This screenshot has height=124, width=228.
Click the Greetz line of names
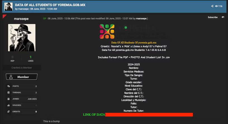(x=134, y=46)
